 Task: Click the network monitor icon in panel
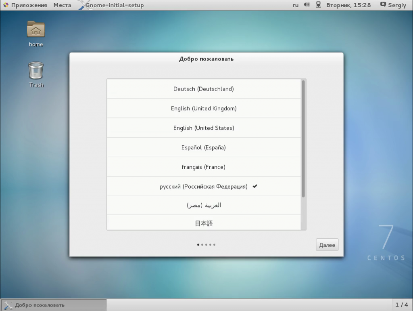[x=317, y=5]
